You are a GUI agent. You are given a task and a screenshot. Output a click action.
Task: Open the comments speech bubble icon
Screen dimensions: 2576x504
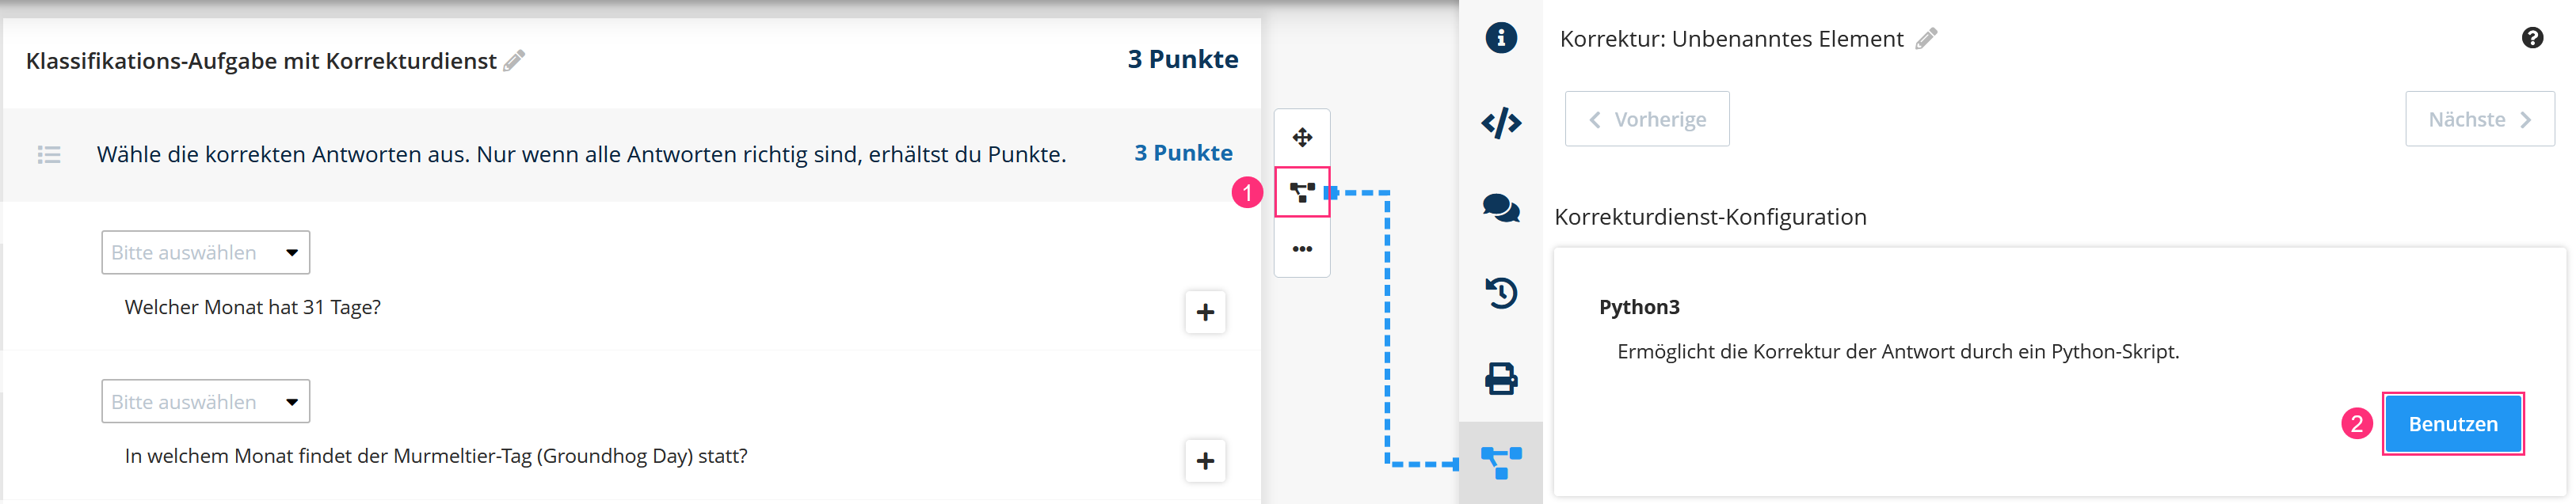click(x=1500, y=209)
